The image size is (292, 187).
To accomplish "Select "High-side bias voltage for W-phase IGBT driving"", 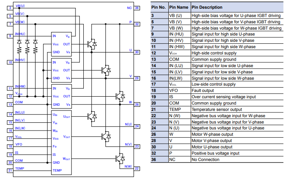I will (237, 28).
